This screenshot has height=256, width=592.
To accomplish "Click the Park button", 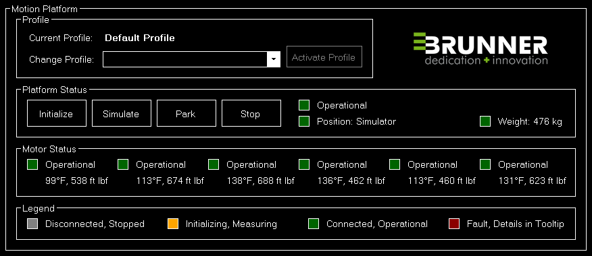I will click(187, 113).
